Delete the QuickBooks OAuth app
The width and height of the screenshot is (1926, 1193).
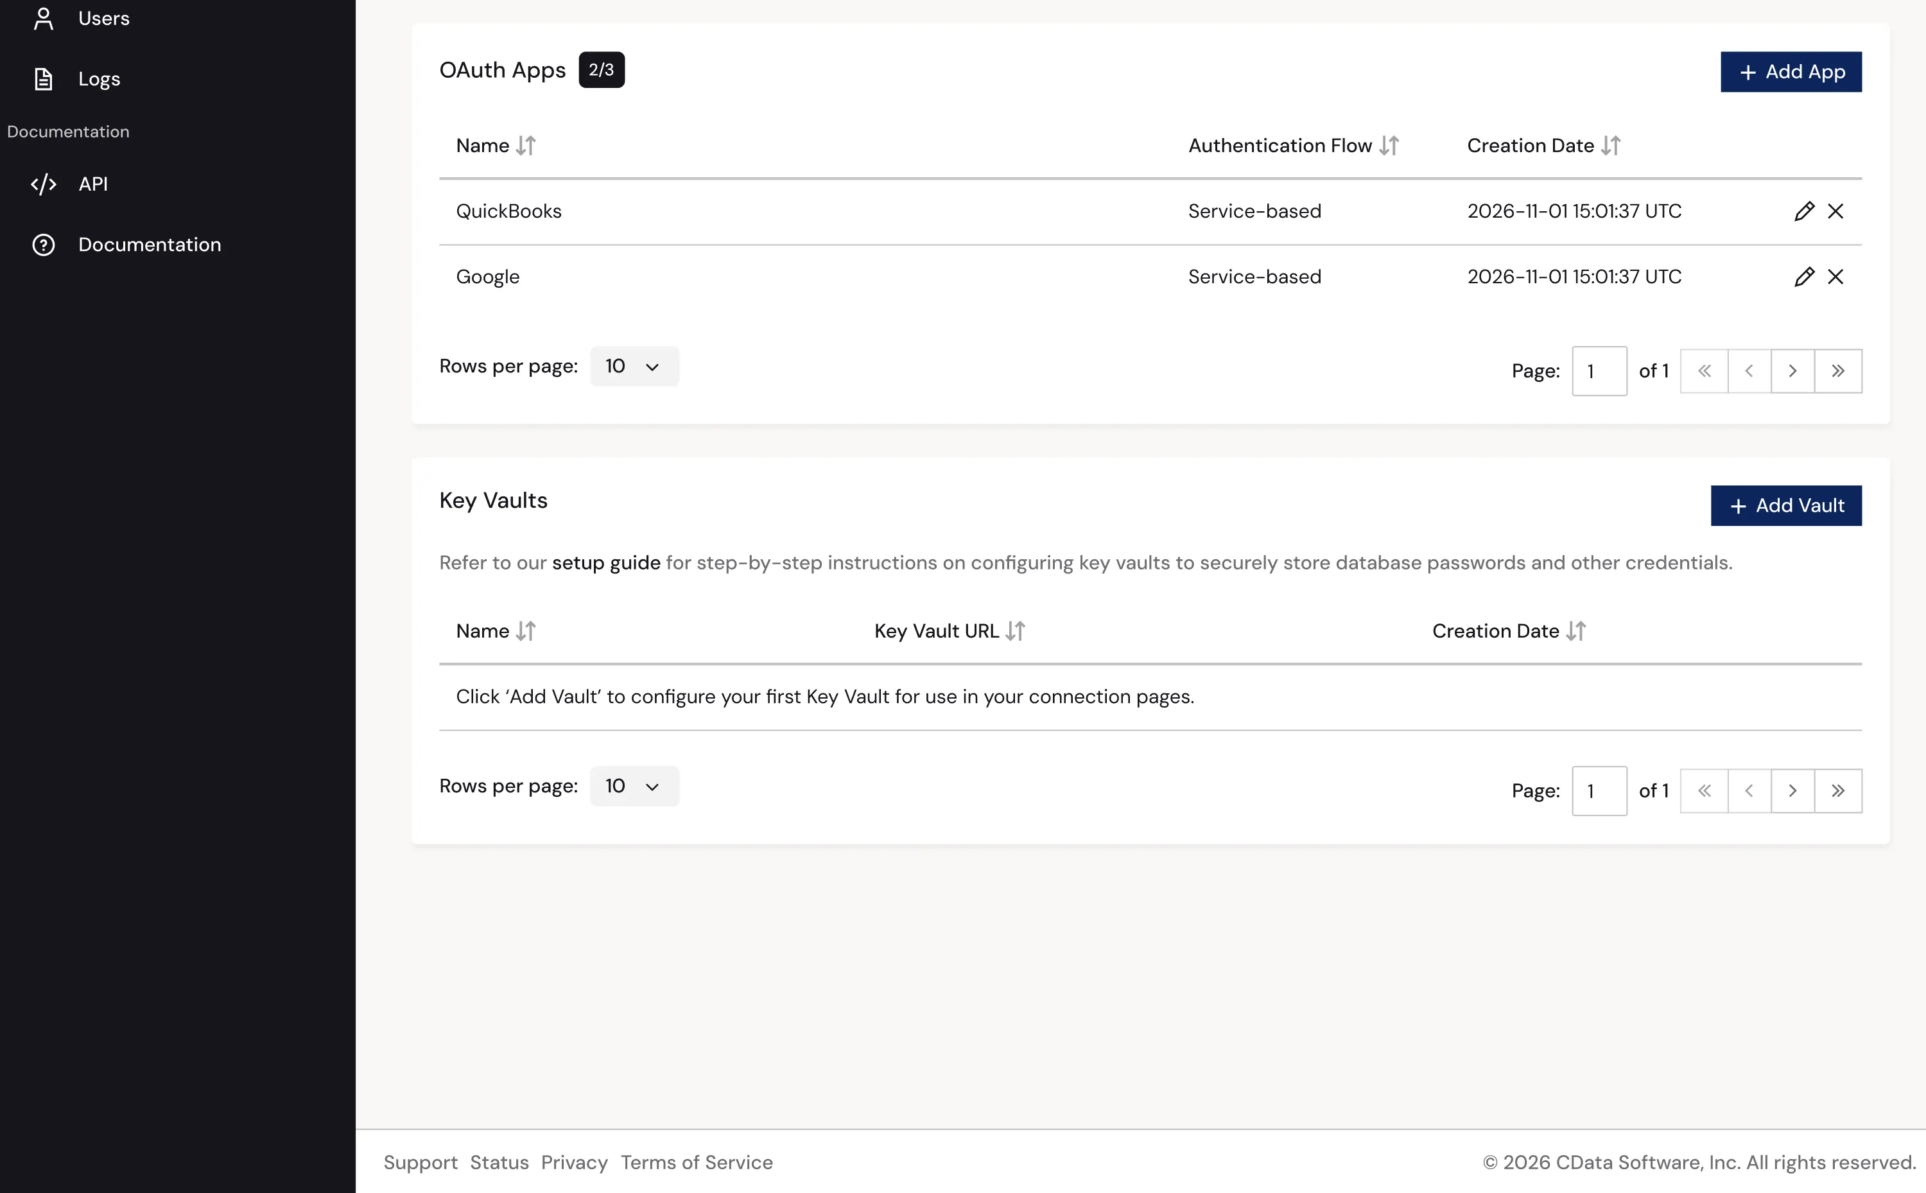[x=1835, y=211]
